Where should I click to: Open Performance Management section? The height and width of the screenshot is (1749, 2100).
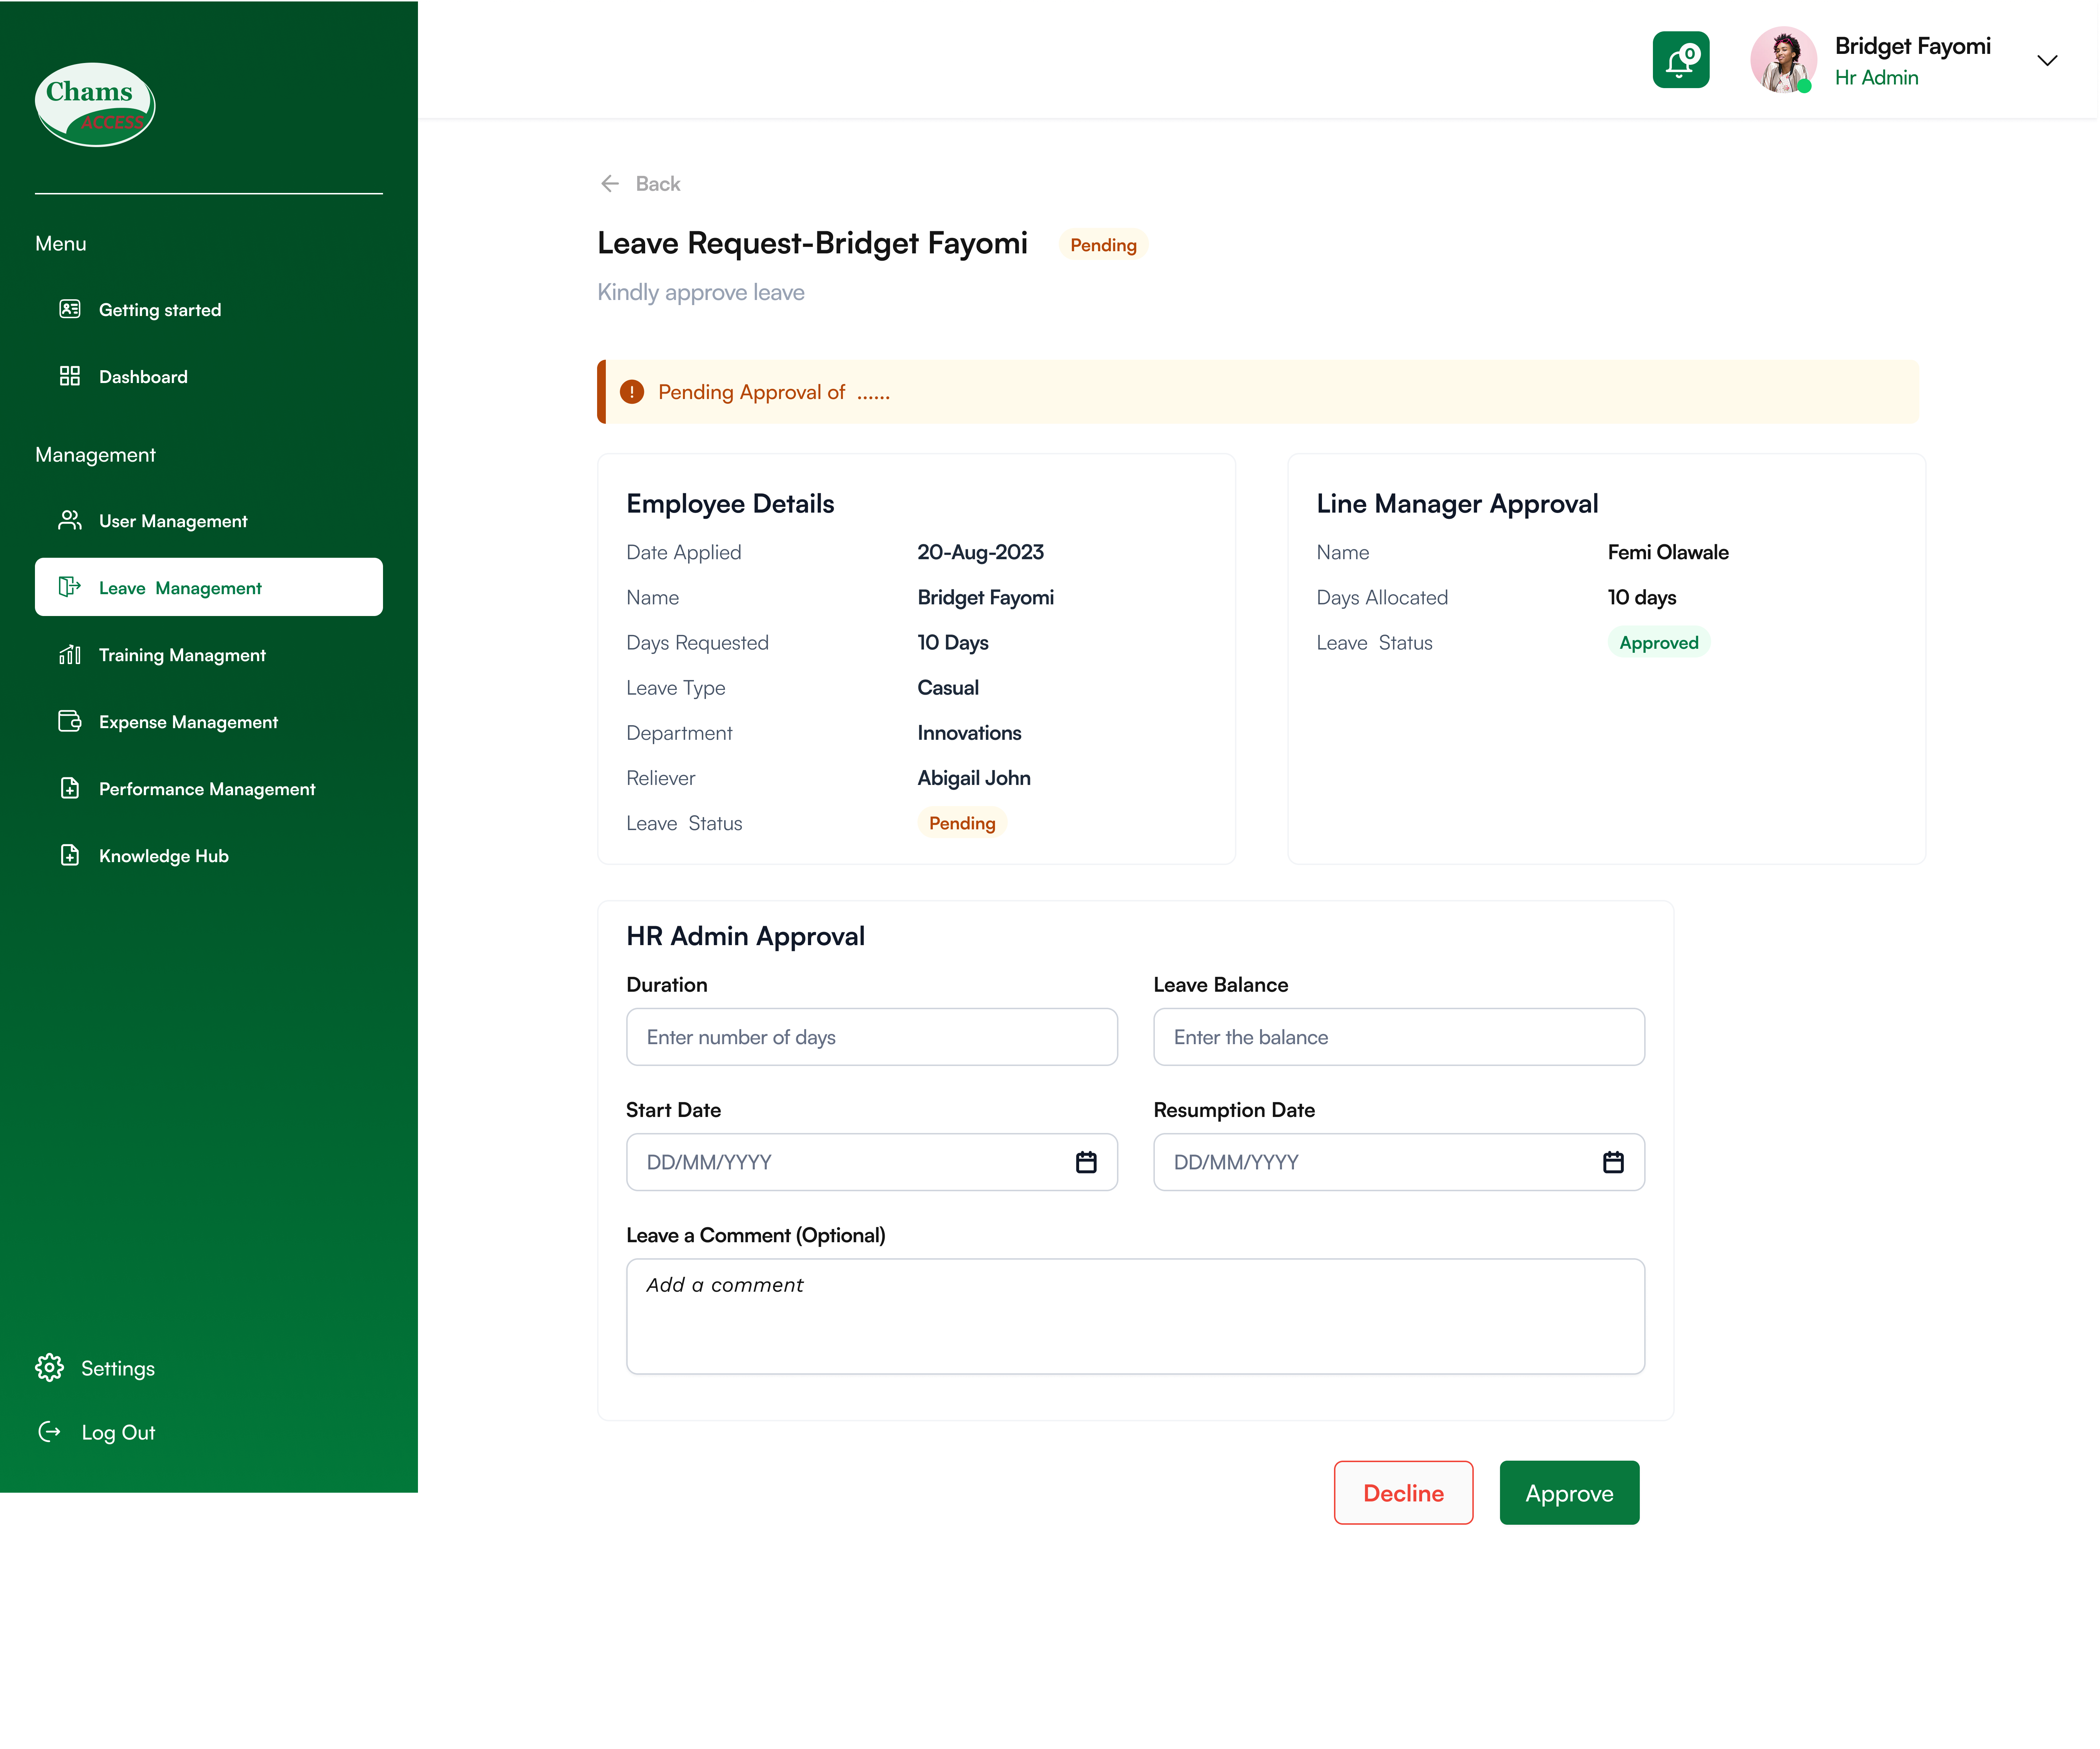[x=207, y=789]
